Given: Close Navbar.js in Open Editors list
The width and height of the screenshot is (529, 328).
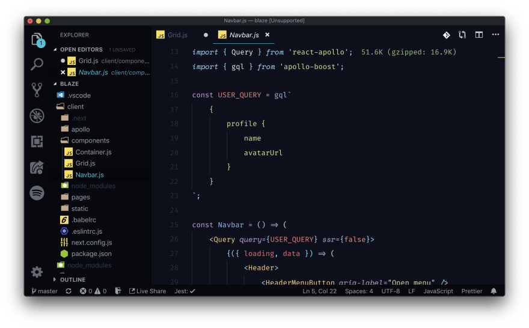Looking at the screenshot, I should pos(63,72).
